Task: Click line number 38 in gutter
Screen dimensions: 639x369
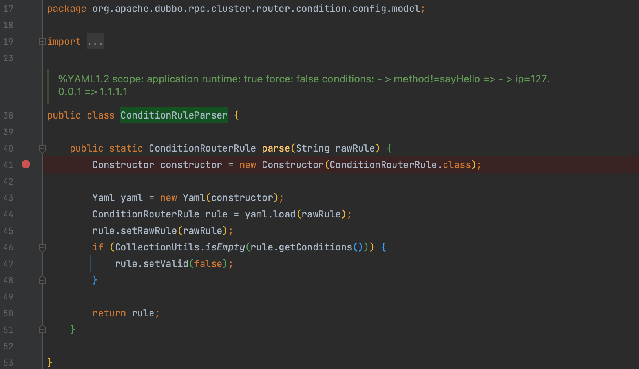Action: [8, 115]
